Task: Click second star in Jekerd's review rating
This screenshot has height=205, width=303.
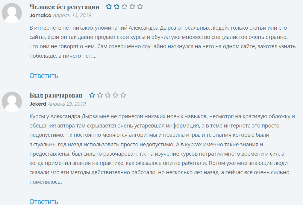Action: [100, 95]
